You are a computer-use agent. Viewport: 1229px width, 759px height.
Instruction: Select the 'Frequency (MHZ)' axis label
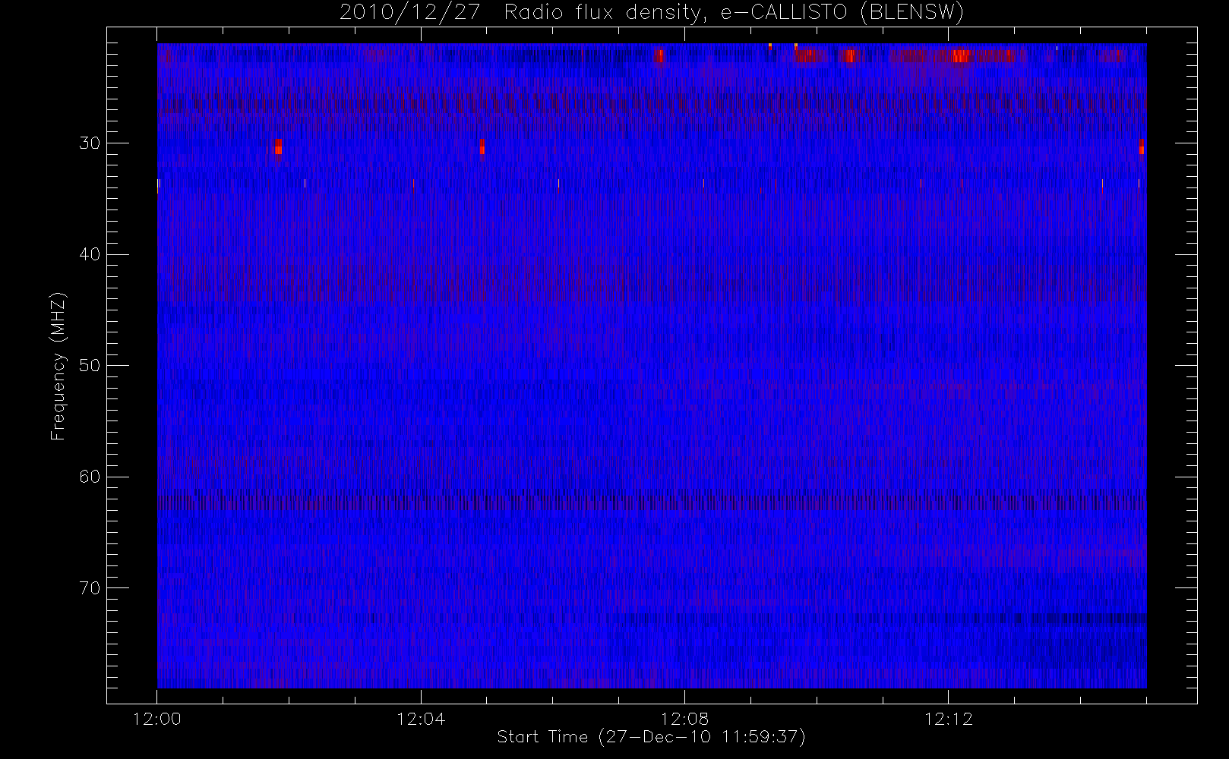tap(58, 366)
